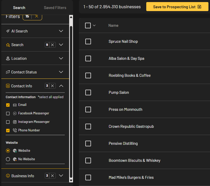
Task: Tick the select-all checkbox in the header
Action: coord(88,26)
